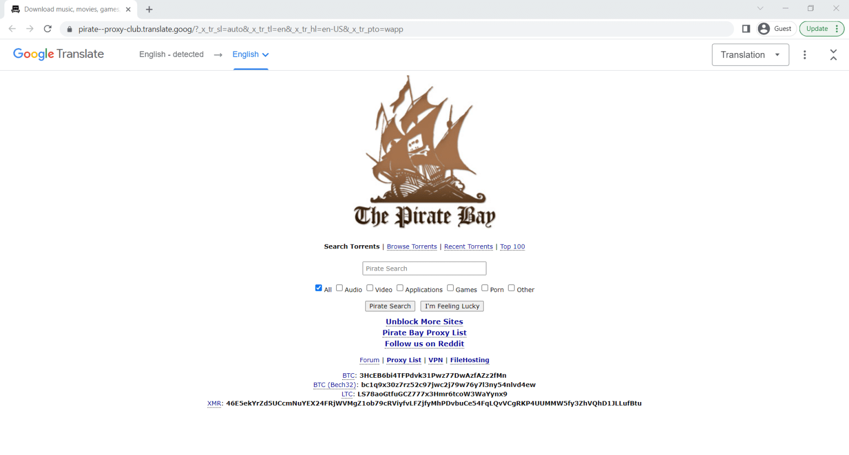
Task: Click the BTC label link
Action: [349, 375]
